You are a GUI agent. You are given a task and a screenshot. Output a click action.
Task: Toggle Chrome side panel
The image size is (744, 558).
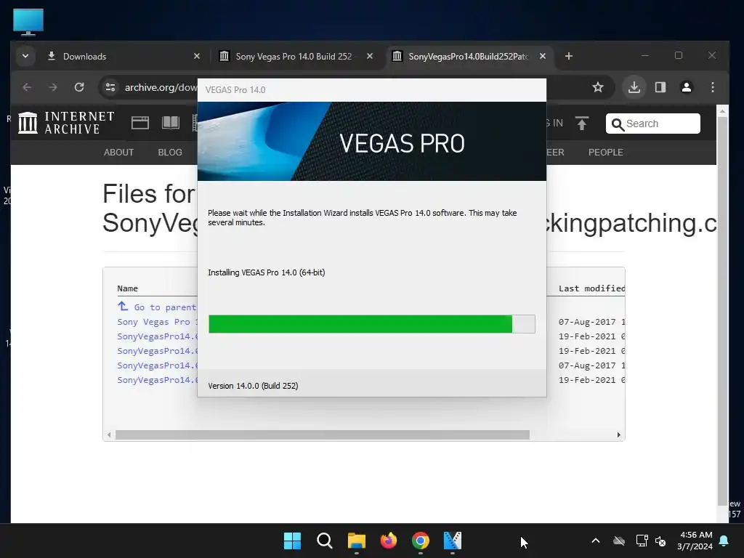click(x=660, y=87)
